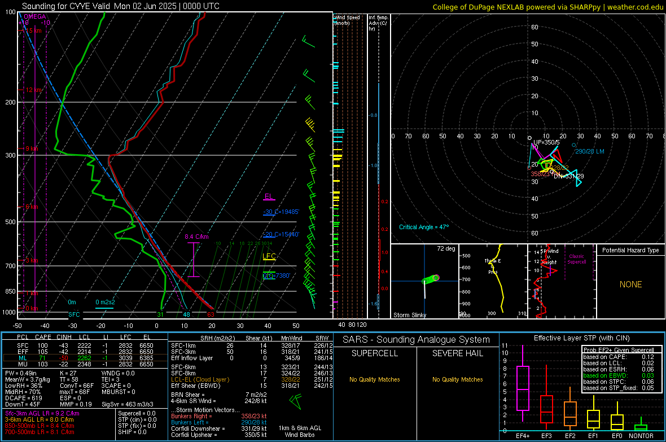Click the -30 C=19485' height label
Image resolution: width=666 pixels, height=442 pixels.
281,212
